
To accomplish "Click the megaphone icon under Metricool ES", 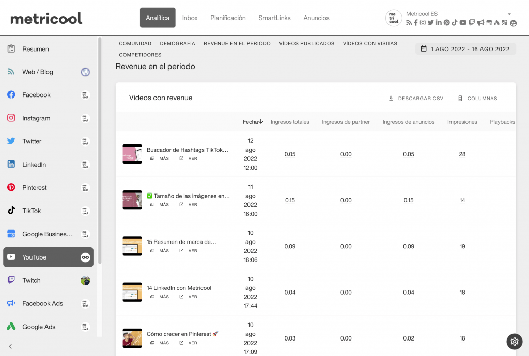I will [480, 23].
